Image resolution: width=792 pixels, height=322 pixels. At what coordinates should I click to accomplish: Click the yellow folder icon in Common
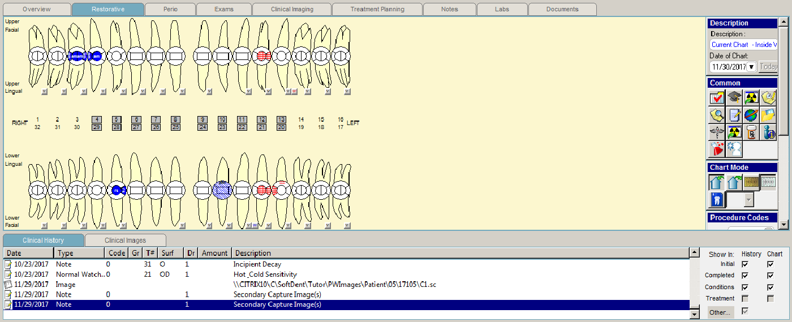coord(768,115)
